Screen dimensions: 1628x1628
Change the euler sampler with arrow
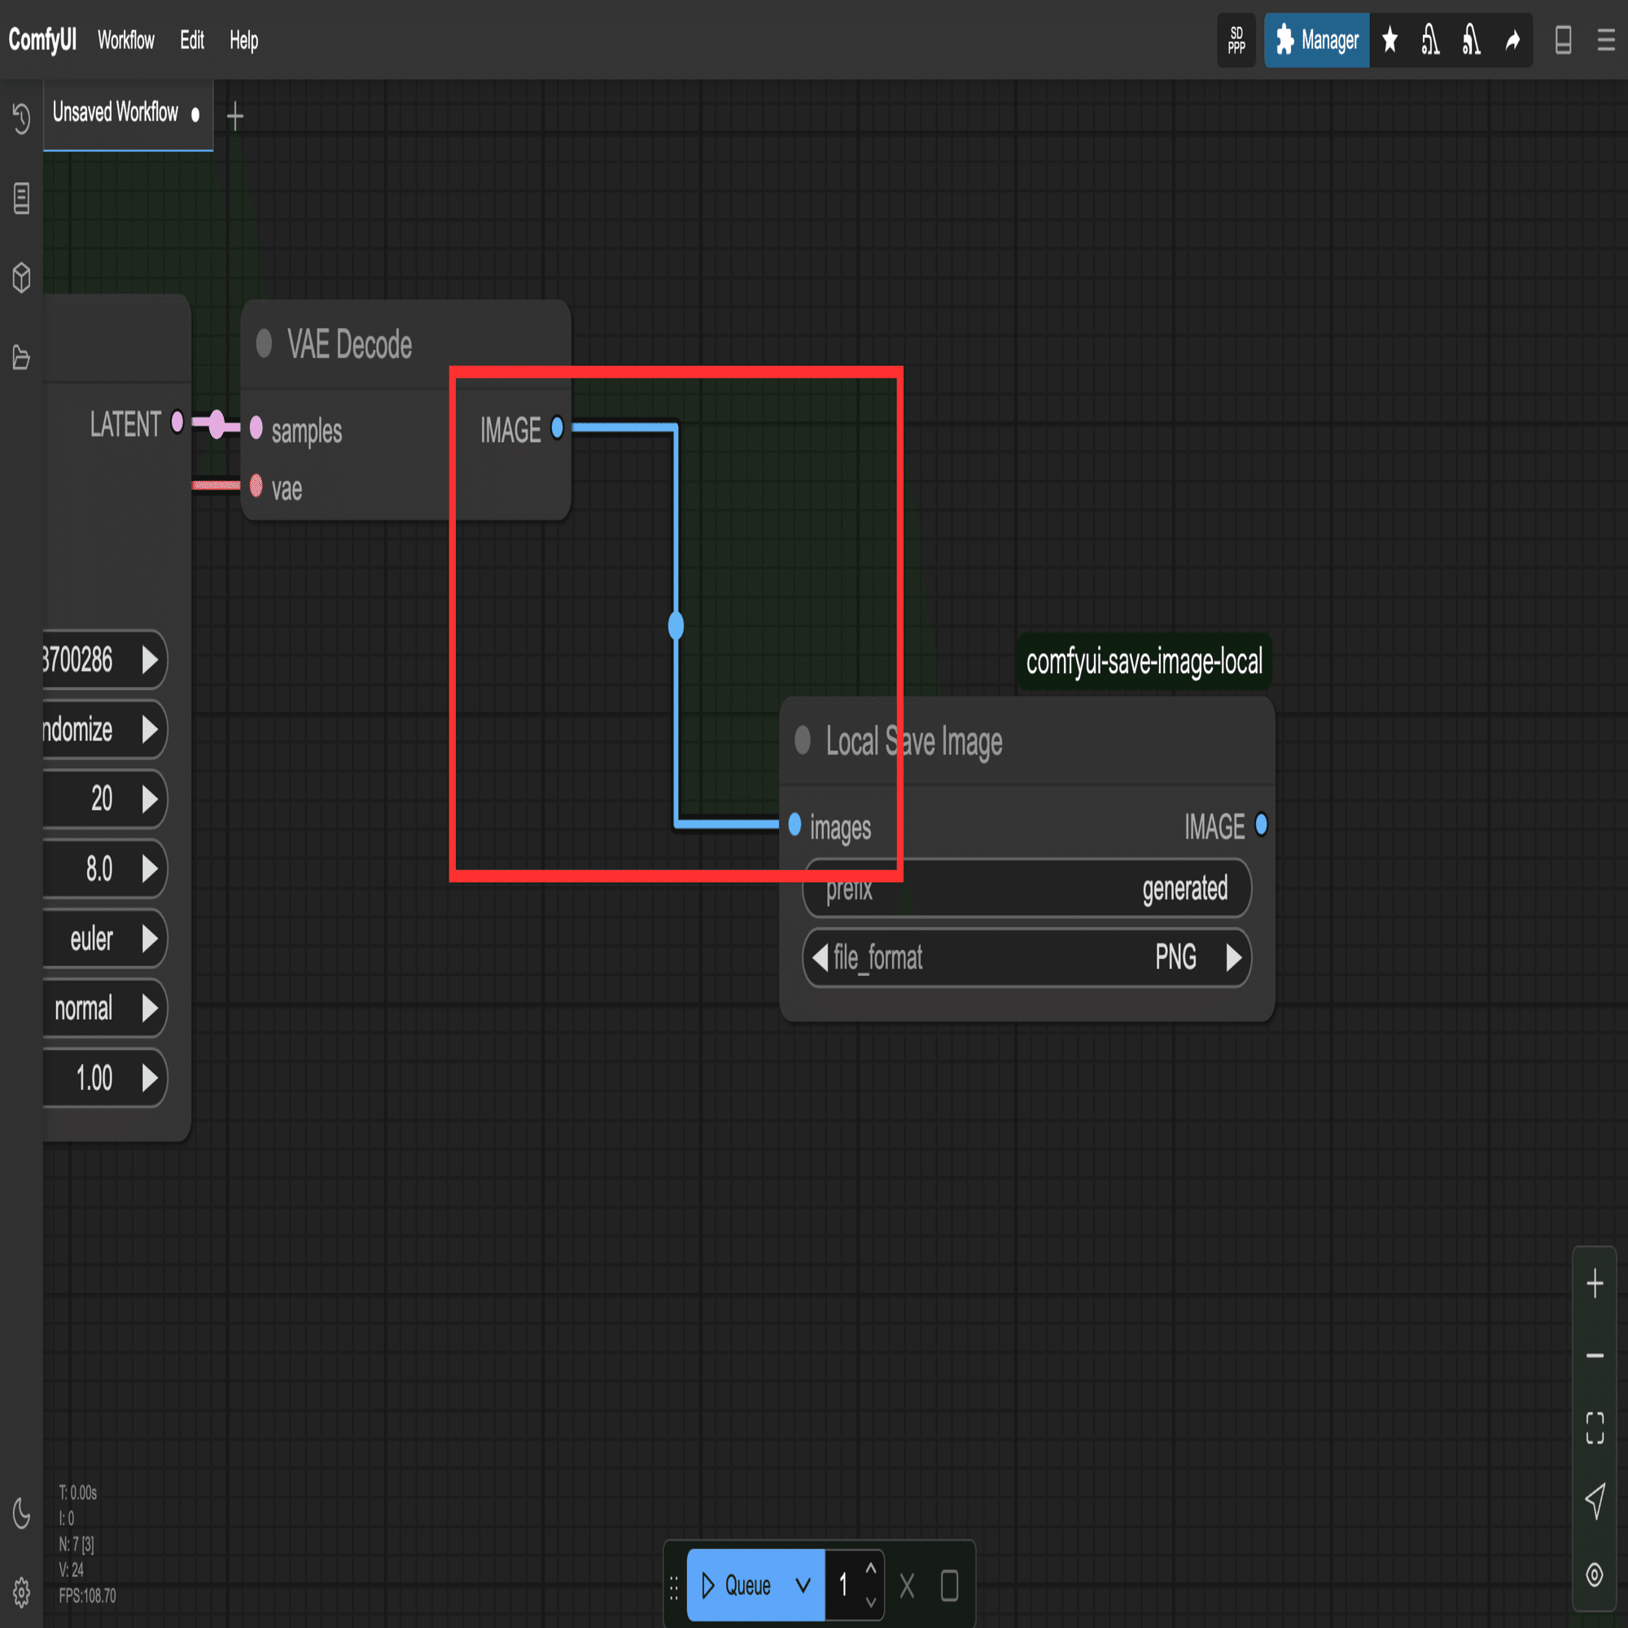coord(150,938)
